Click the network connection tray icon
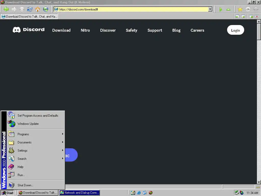Image resolution: width=261 pixels, height=196 pixels. [x=237, y=193]
